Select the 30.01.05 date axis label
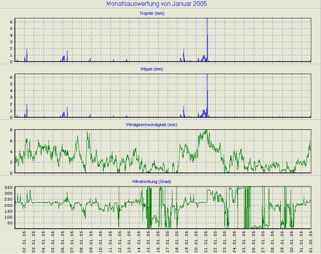 [291, 241]
